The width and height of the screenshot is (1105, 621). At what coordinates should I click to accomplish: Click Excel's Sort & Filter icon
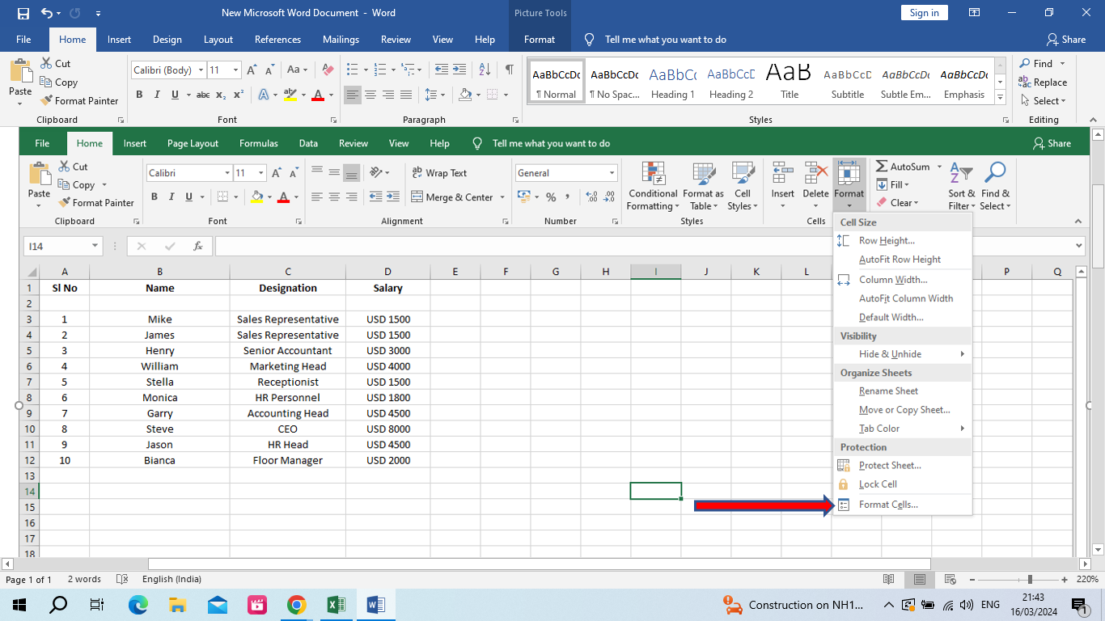[x=961, y=172]
